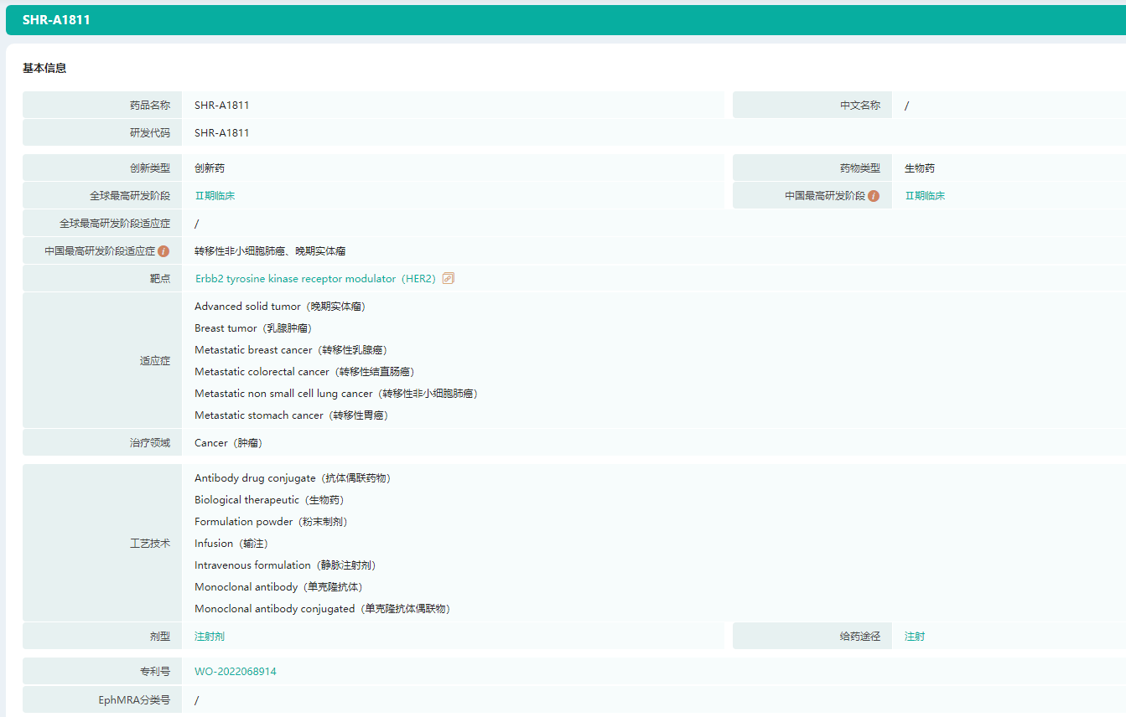Click the EphMRA分类号 field label

134,700
